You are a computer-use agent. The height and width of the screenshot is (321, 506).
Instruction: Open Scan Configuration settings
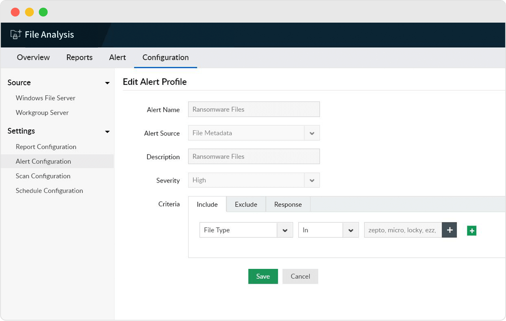[x=43, y=176]
